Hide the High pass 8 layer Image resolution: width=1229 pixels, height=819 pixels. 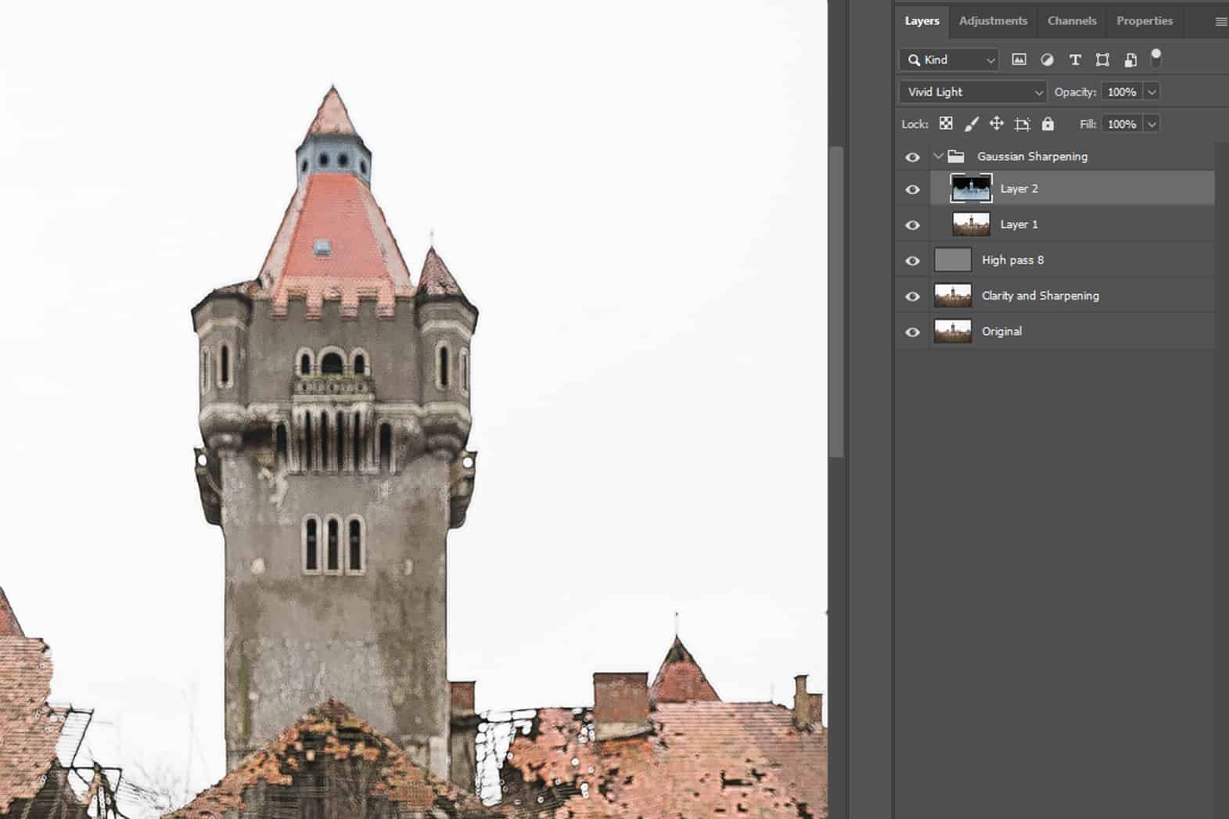click(x=912, y=260)
